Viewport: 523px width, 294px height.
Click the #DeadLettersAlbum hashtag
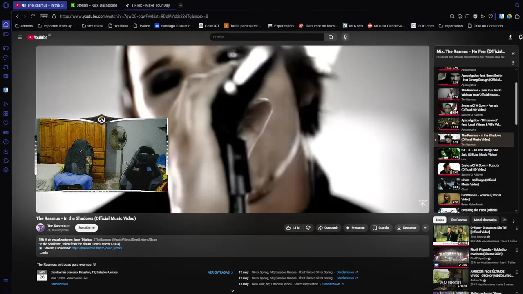coord(143,240)
